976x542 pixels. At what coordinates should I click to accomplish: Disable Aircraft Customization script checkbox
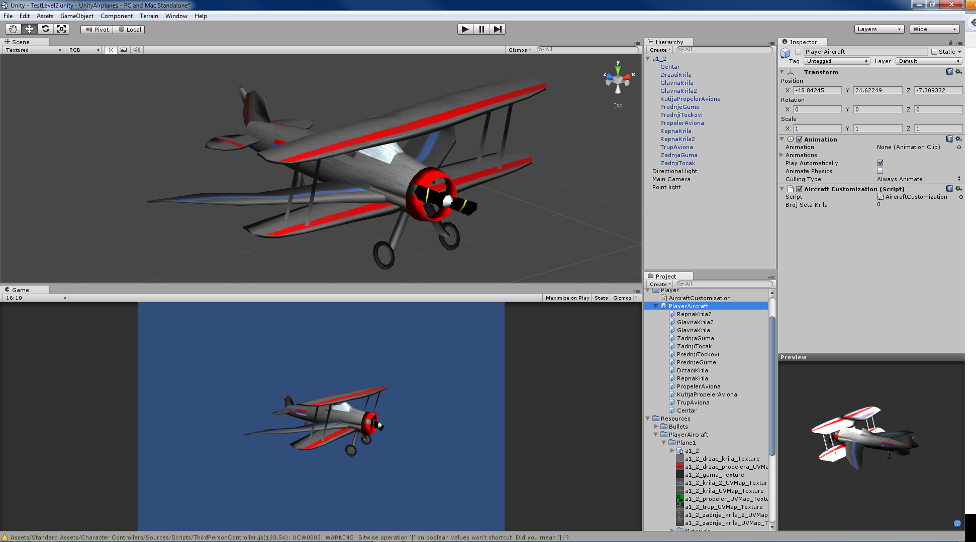pos(799,189)
